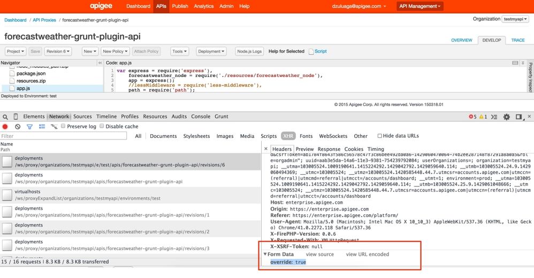
Task: Click the network Filter input field
Action: point(63,136)
